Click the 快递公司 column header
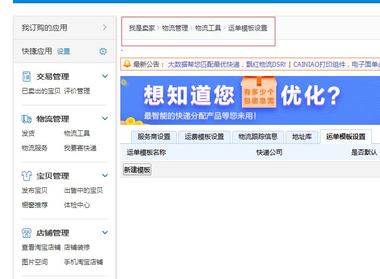This screenshot has height=279, width=380. (269, 153)
